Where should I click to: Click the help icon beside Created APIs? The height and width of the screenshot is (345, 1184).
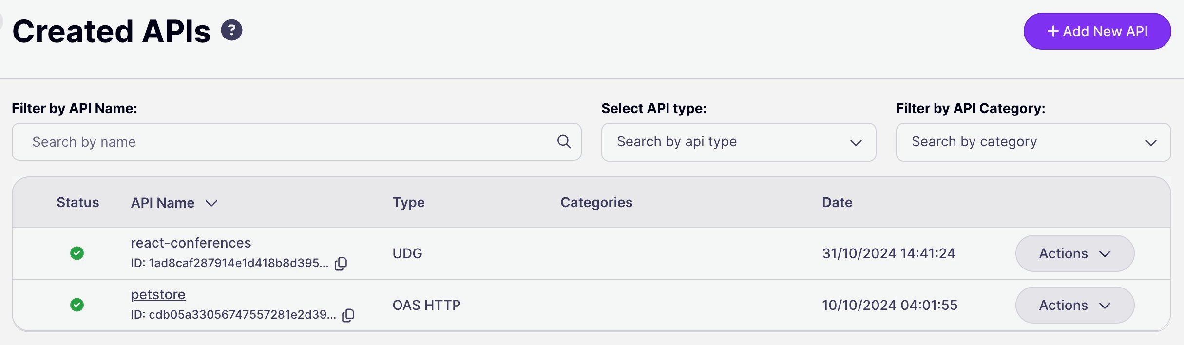coord(232,30)
